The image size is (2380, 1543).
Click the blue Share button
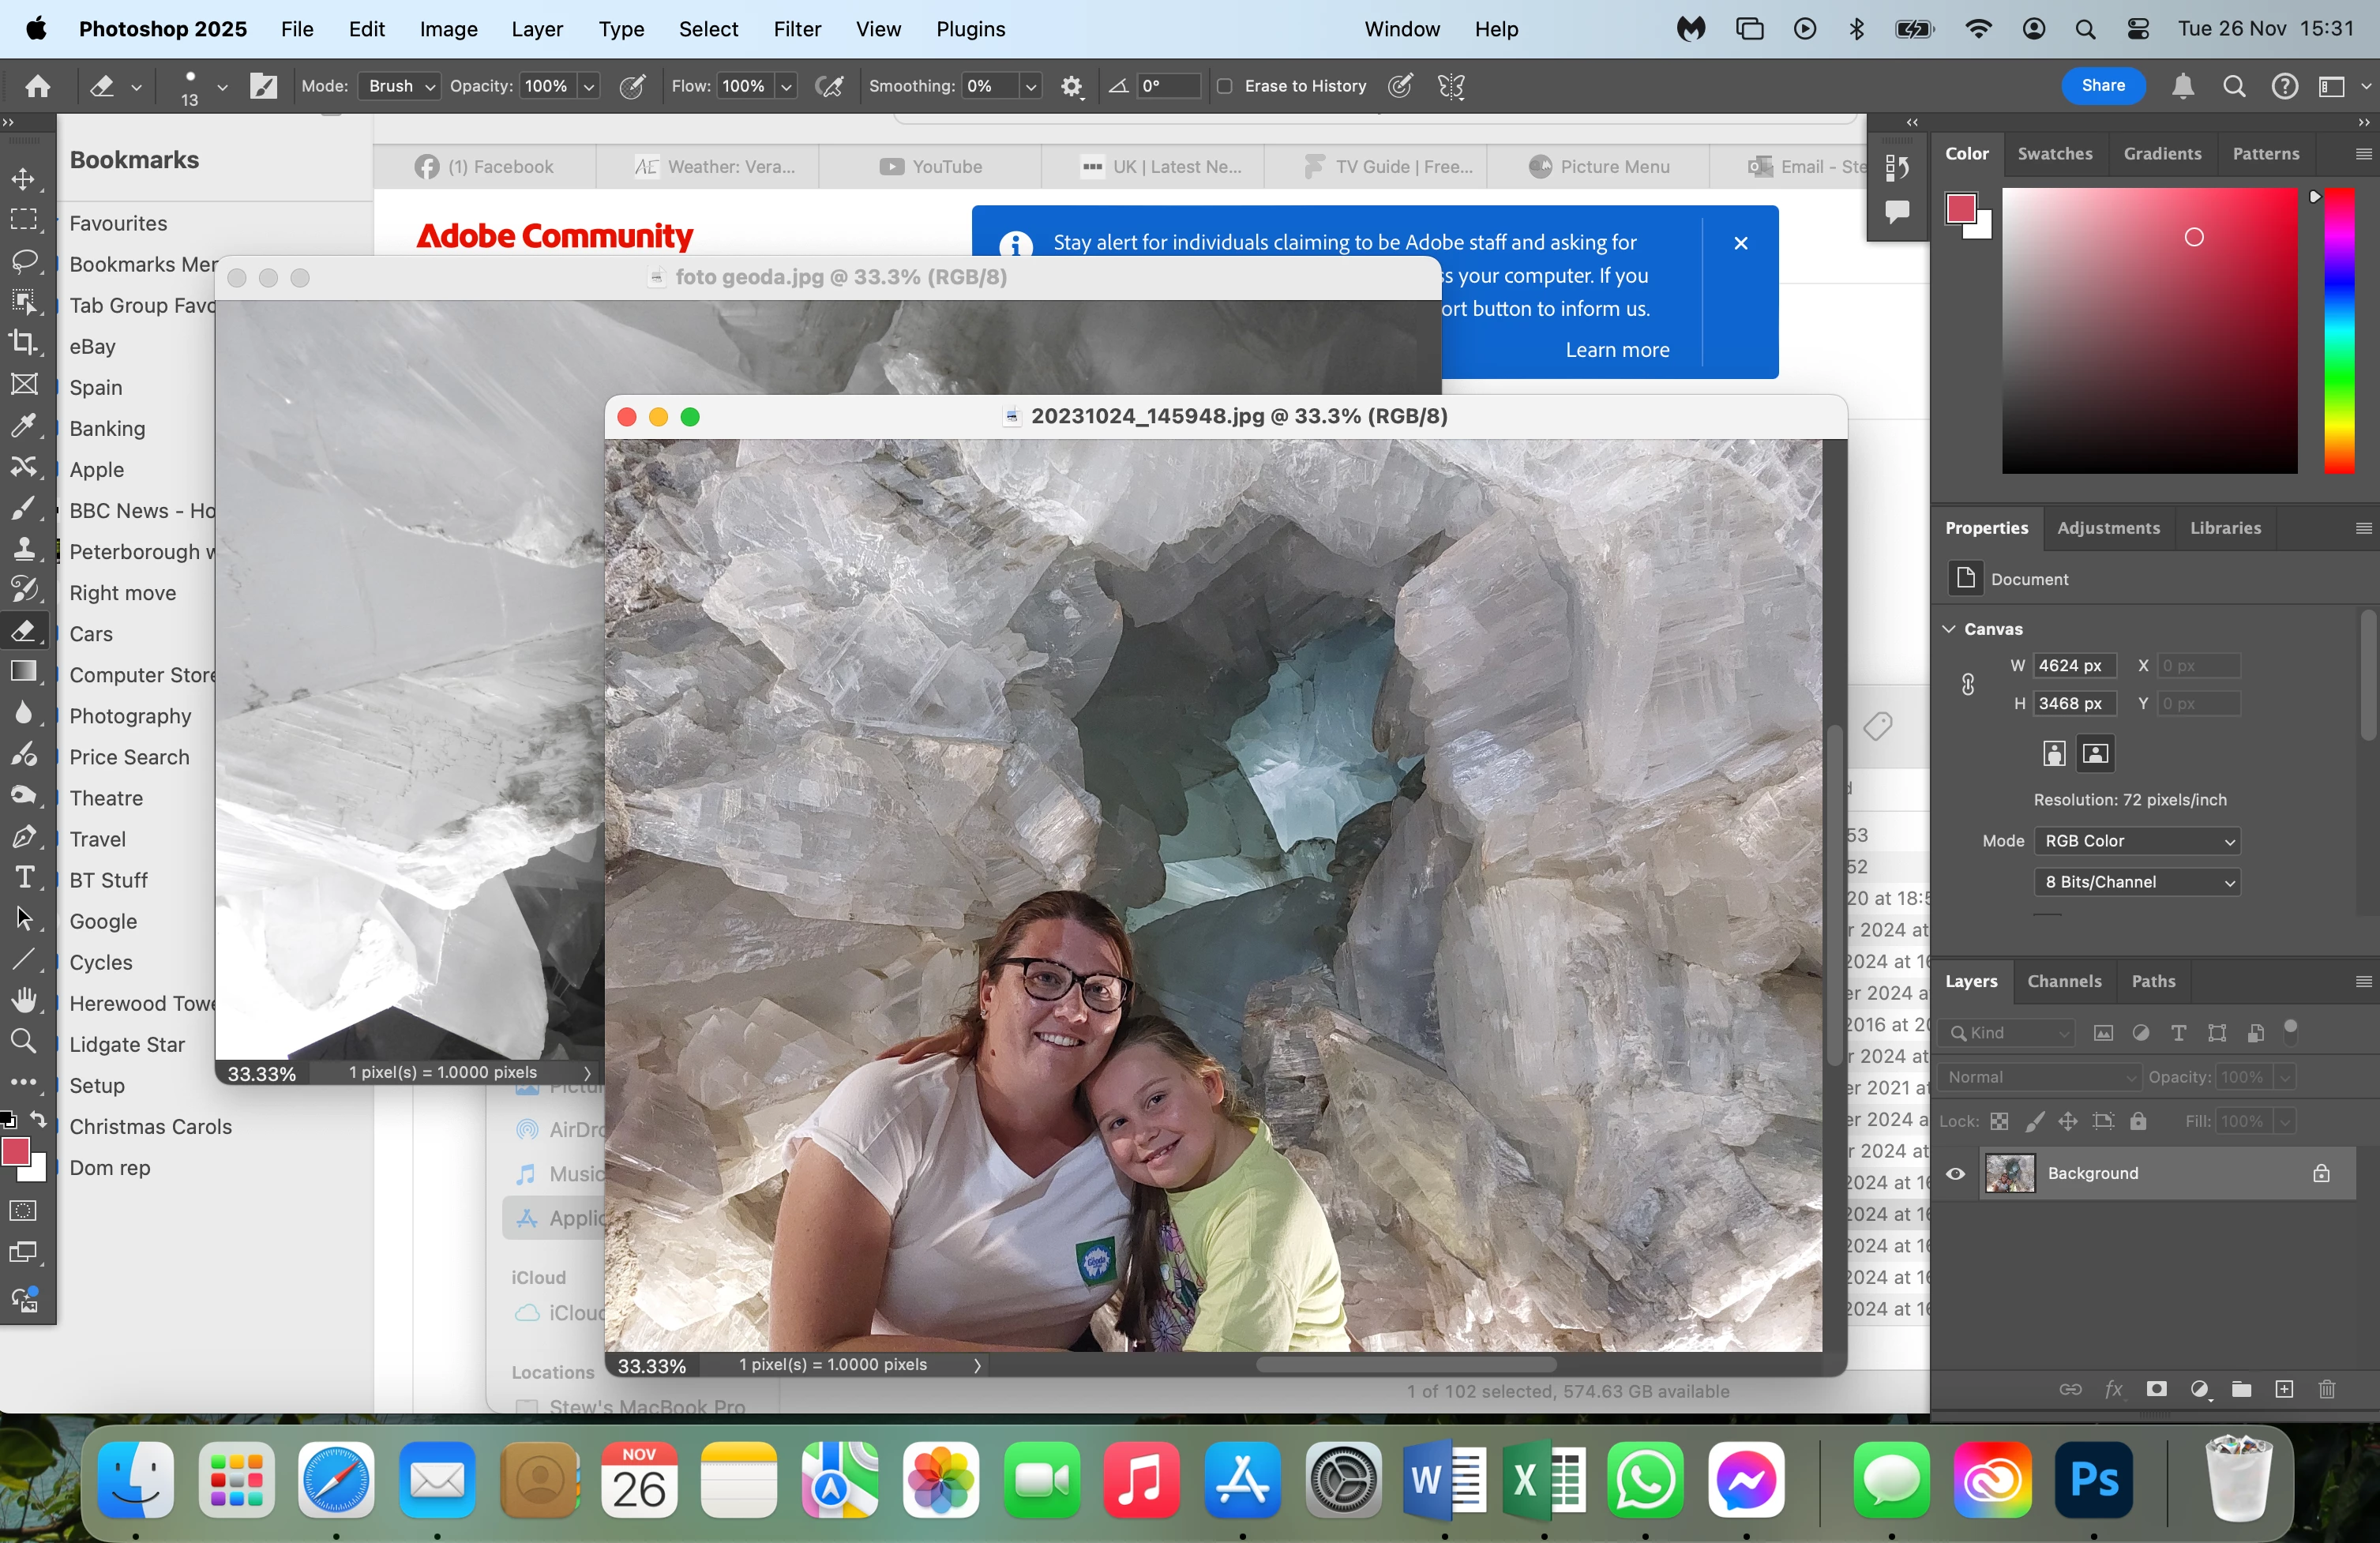point(2103,86)
